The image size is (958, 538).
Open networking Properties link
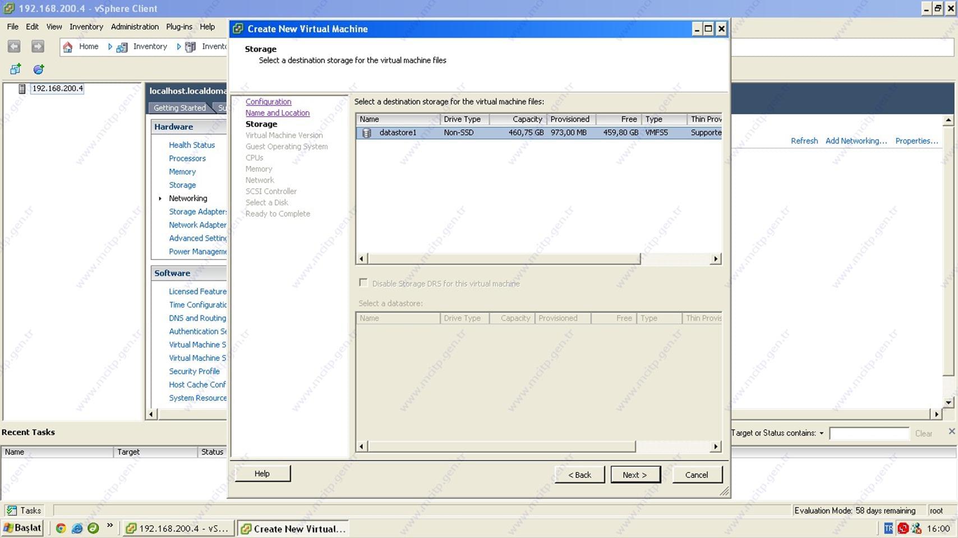[916, 141]
